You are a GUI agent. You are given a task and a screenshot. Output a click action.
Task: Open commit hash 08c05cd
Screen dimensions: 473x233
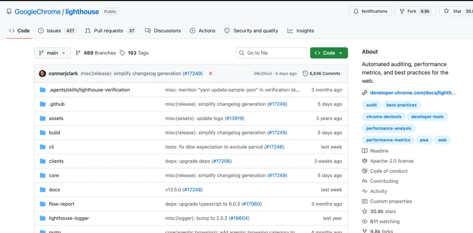[262, 74]
